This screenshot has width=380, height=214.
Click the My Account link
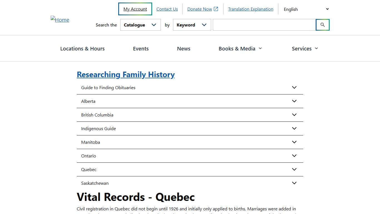(135, 9)
